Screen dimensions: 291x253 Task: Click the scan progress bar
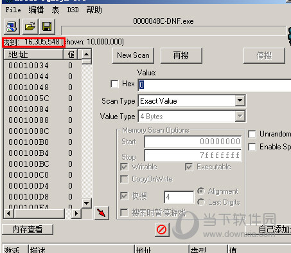(x=173, y=31)
